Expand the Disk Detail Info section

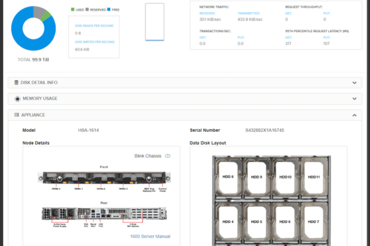185,83
